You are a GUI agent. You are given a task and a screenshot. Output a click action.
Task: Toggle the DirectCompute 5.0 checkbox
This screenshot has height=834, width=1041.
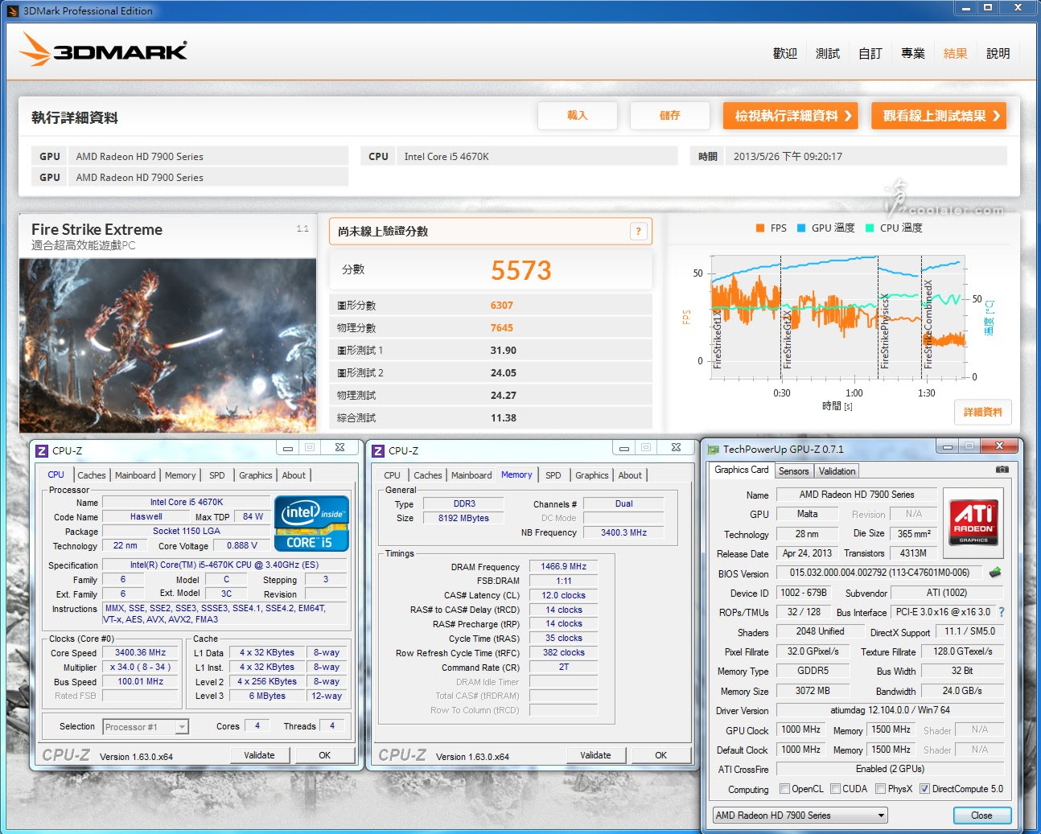924,789
